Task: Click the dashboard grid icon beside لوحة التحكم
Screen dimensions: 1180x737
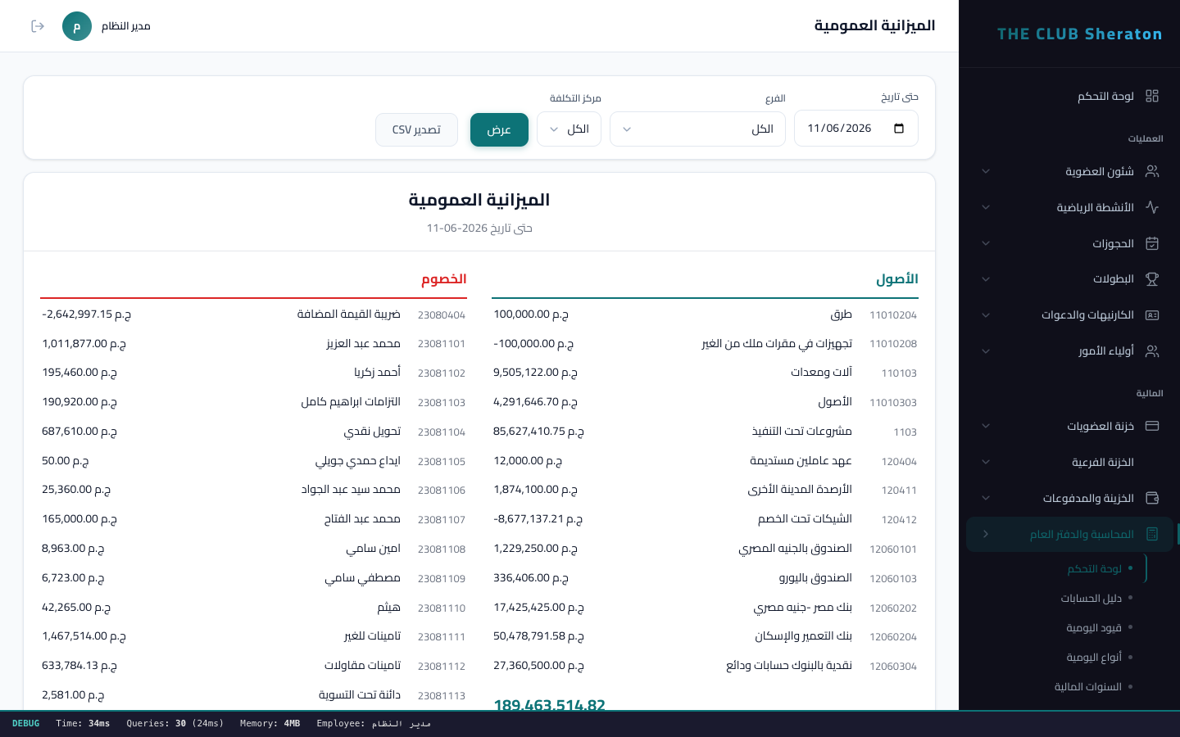Action: (1152, 96)
